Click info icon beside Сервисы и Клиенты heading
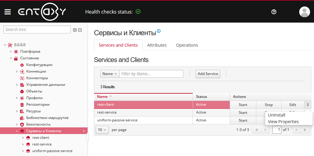Image resolution: width=314 pixels, height=156 pixels. 159,31
